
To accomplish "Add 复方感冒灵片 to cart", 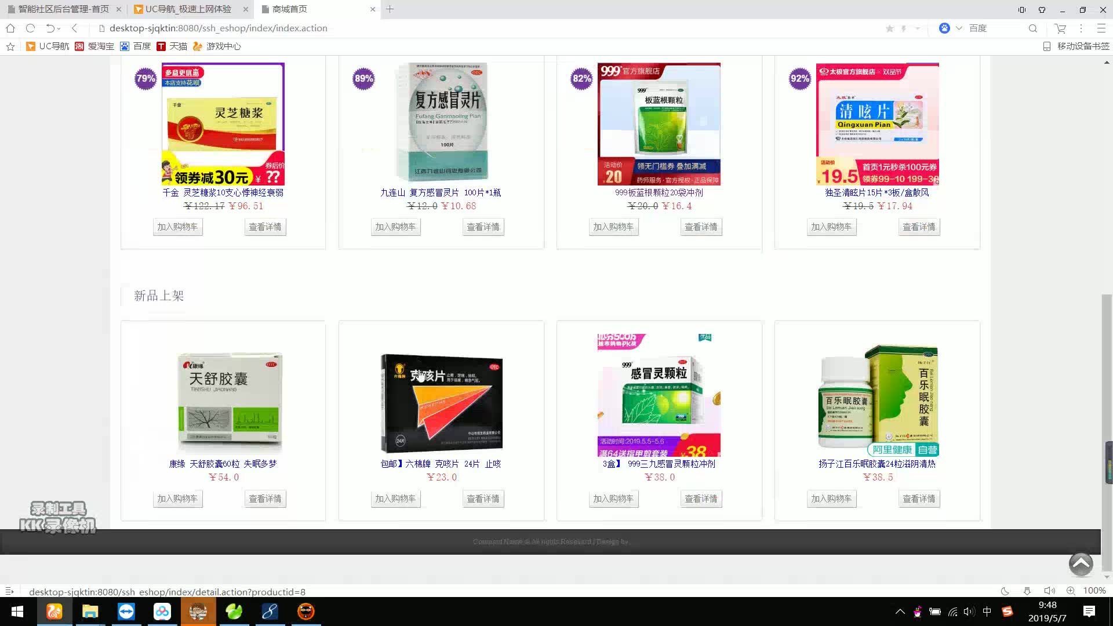I will point(395,227).
